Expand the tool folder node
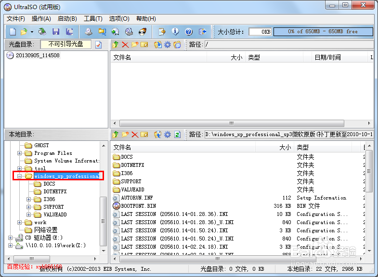This screenshot has width=378, height=277. [19, 168]
